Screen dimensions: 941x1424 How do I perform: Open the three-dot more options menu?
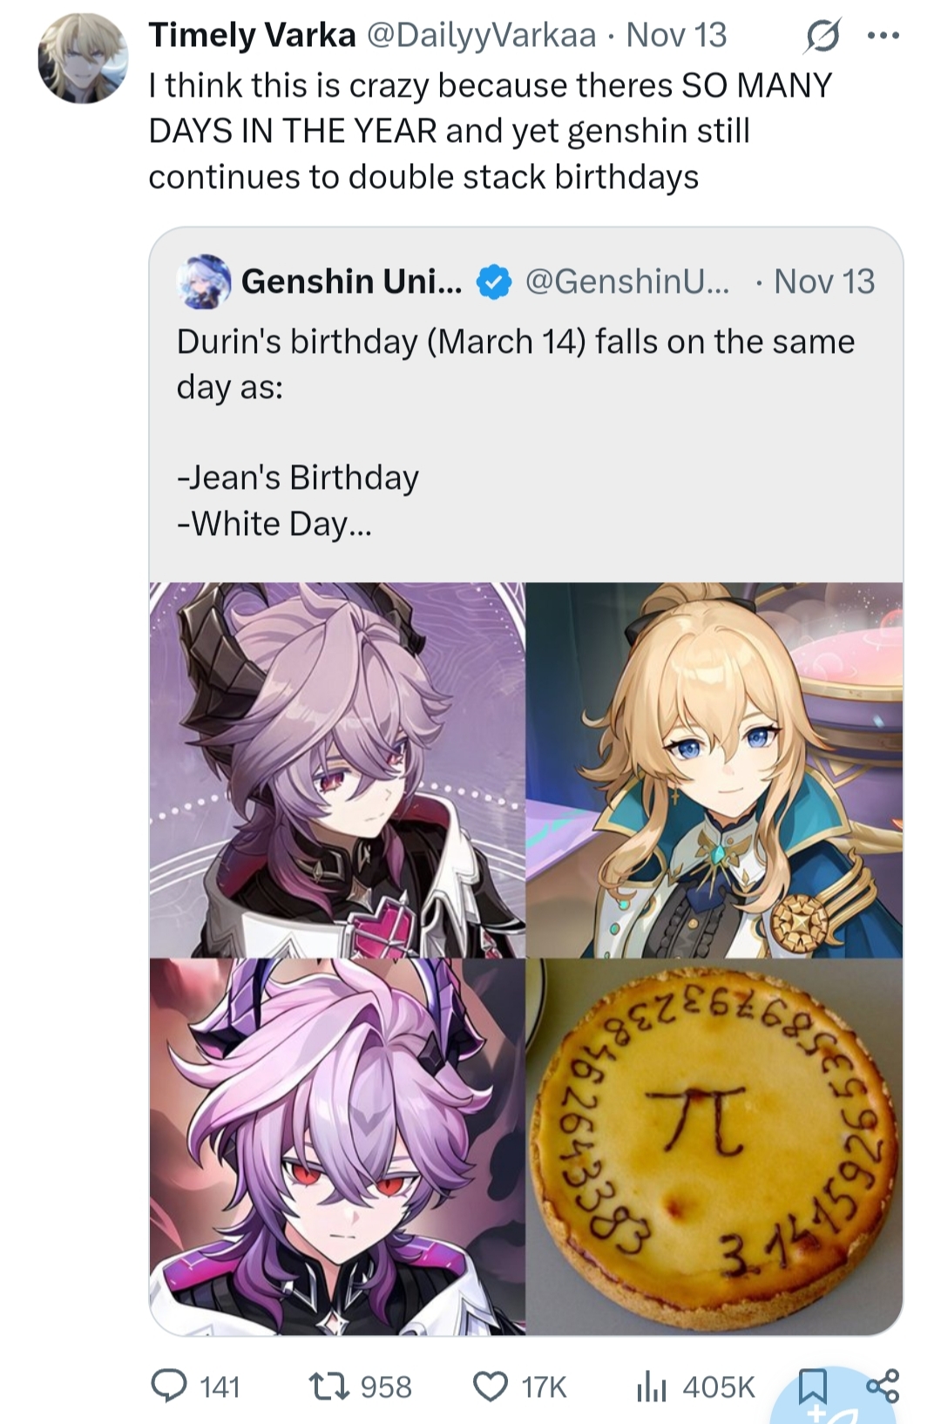pos(883,37)
